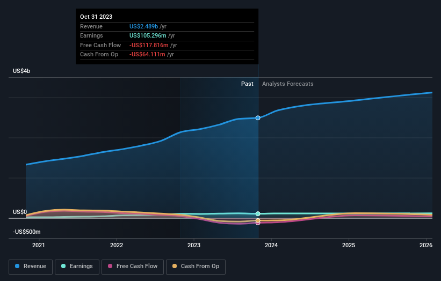
Task: Click the US$105.296m earnings value
Action: pyautogui.click(x=148, y=35)
